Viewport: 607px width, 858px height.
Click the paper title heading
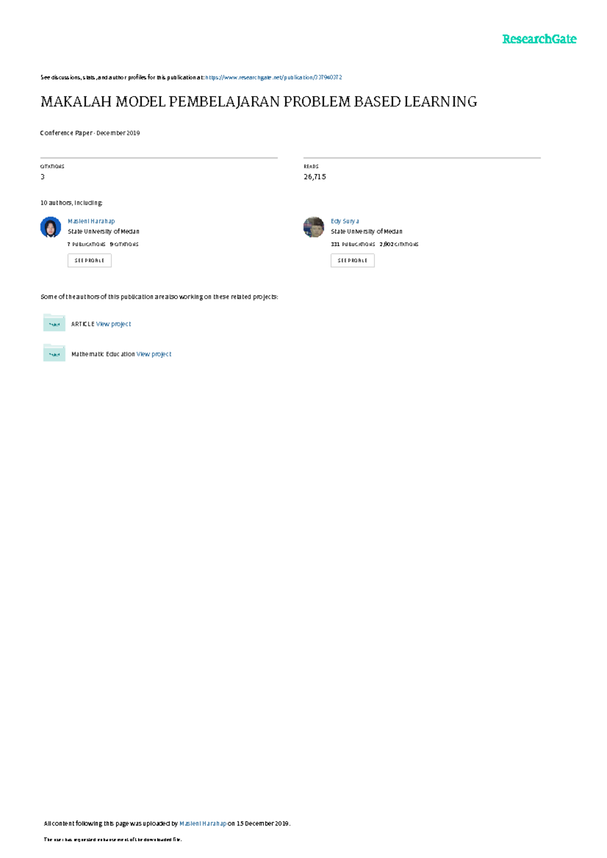tap(258, 102)
